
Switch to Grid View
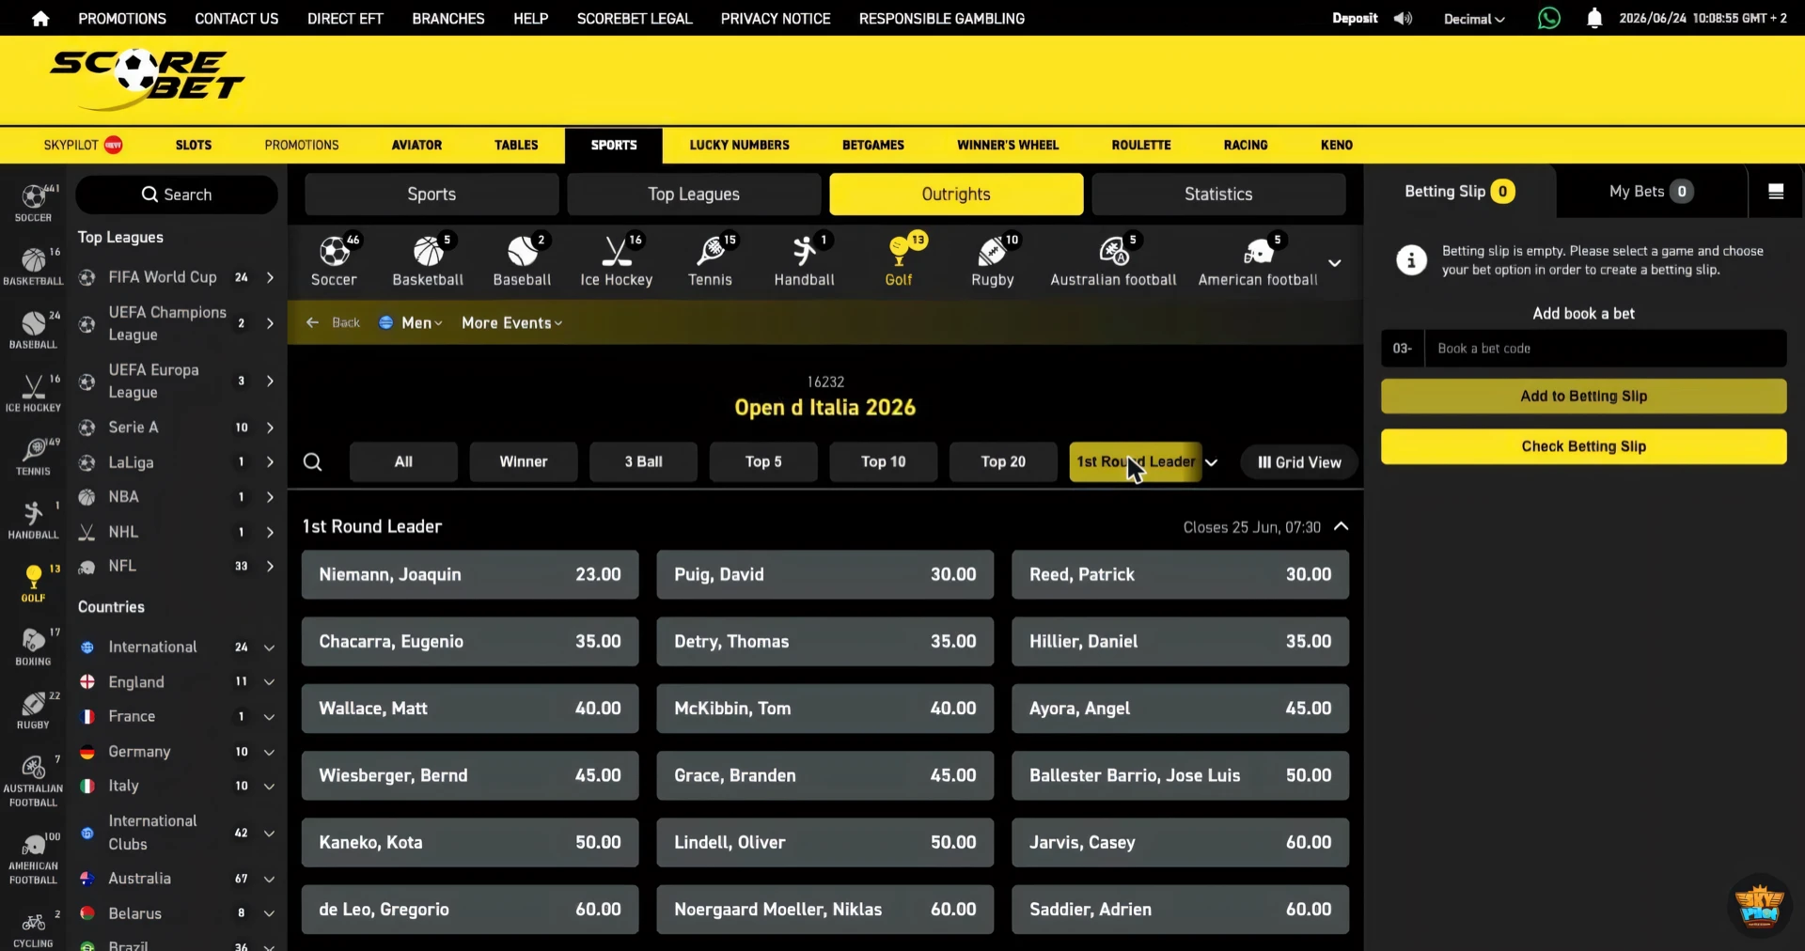[1299, 462]
